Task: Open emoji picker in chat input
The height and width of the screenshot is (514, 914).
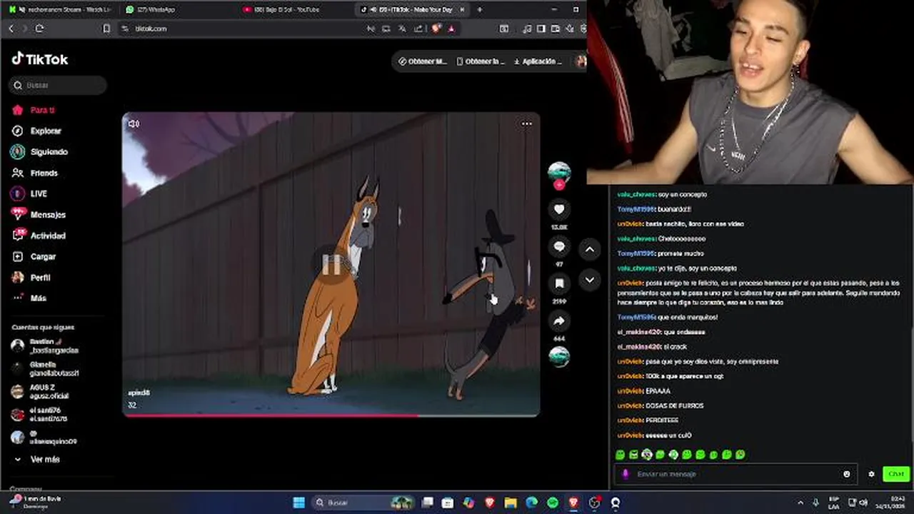Action: click(847, 474)
